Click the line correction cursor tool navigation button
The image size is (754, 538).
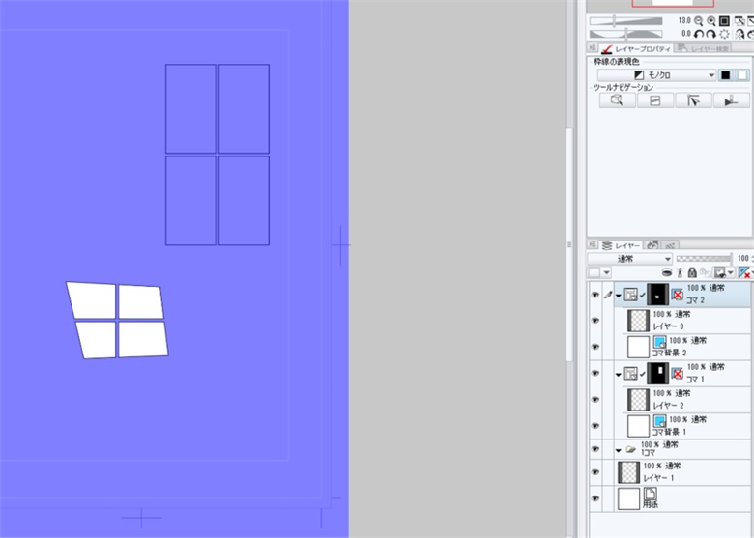tap(693, 99)
